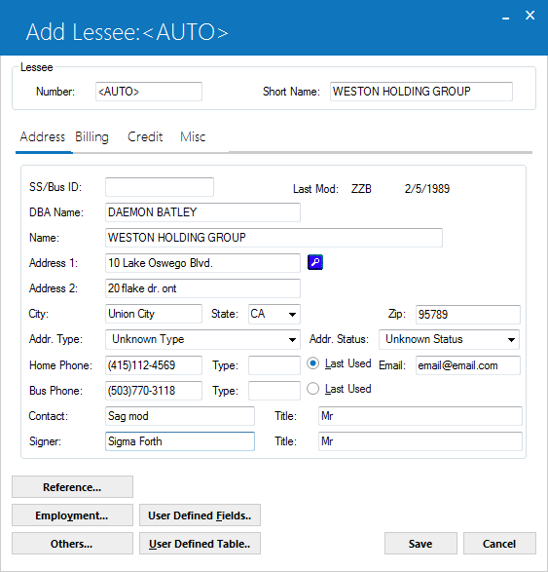Image resolution: width=548 pixels, height=572 pixels.
Task: Click the User Defined Fields.. button
Action: pos(200,515)
